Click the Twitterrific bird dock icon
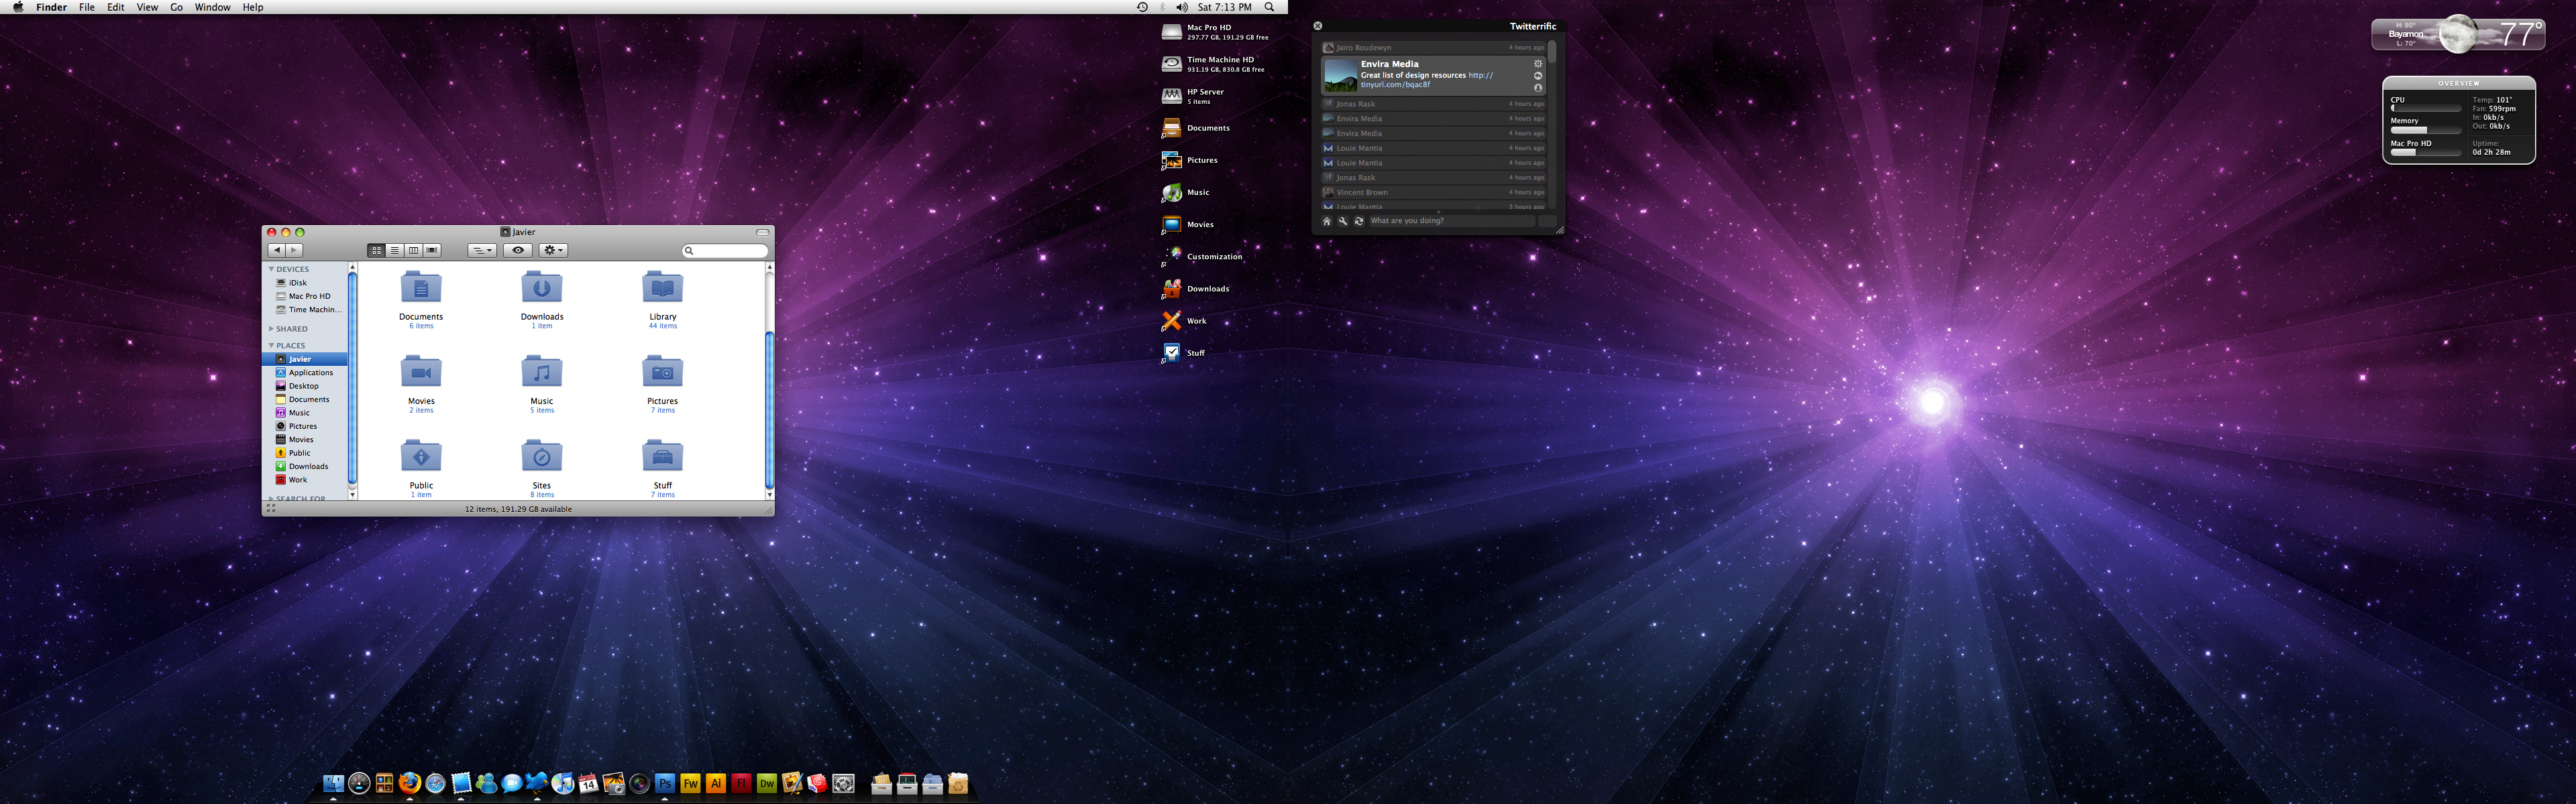The image size is (2576, 804). [537, 783]
